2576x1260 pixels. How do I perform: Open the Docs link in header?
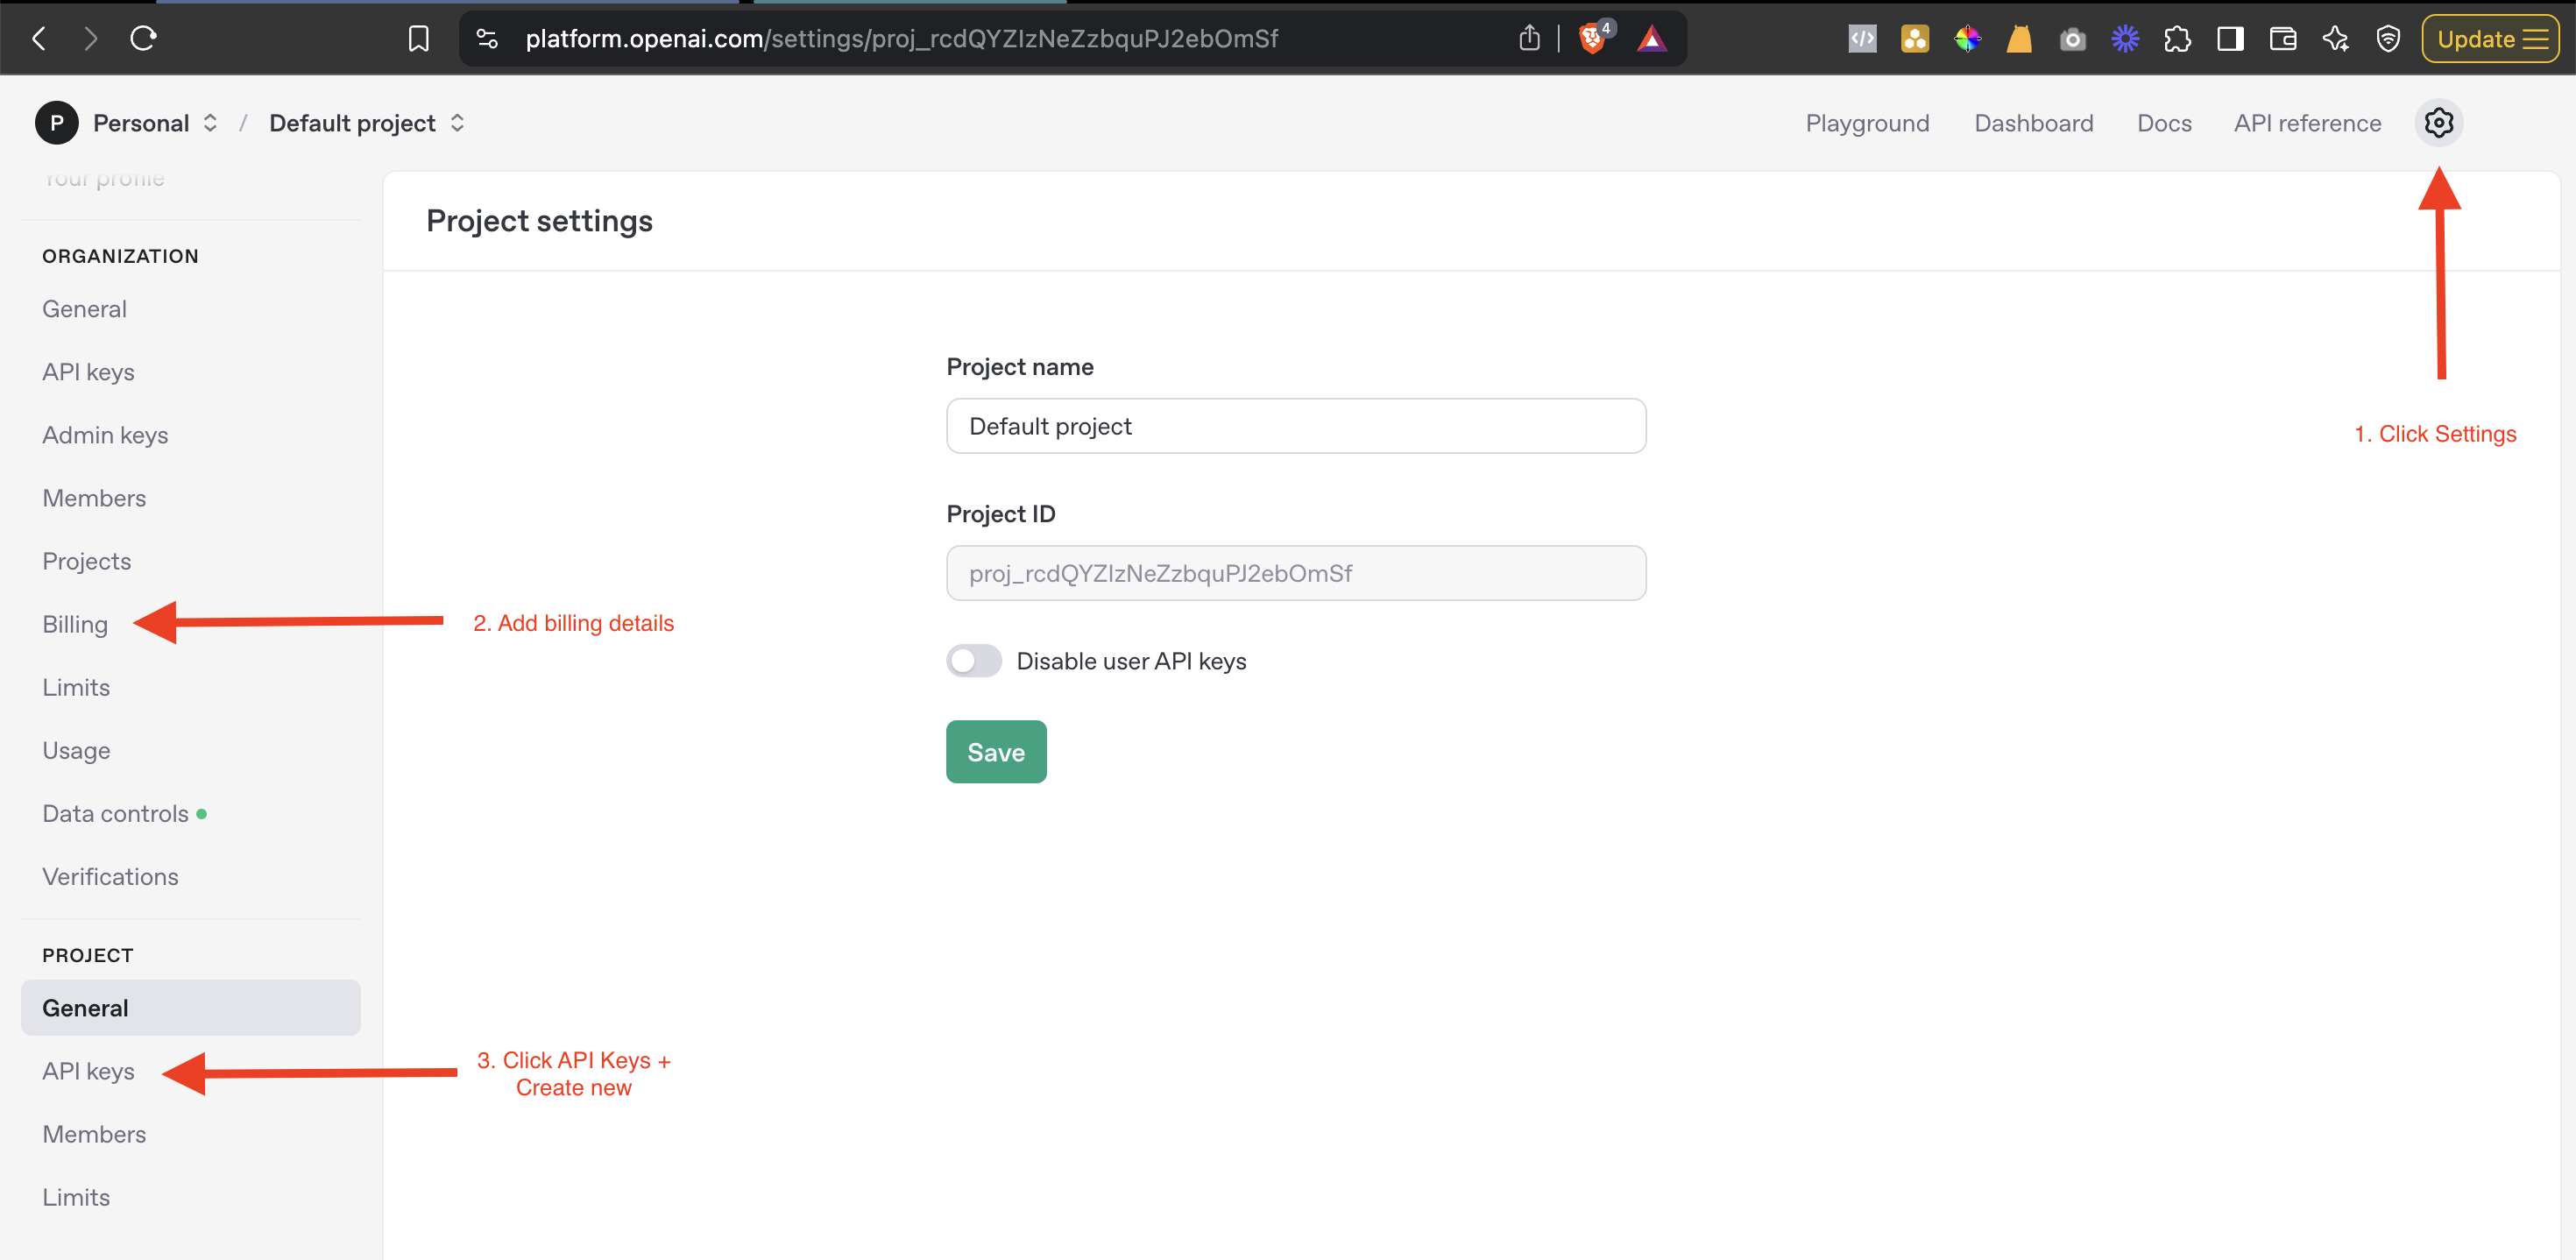click(2163, 123)
